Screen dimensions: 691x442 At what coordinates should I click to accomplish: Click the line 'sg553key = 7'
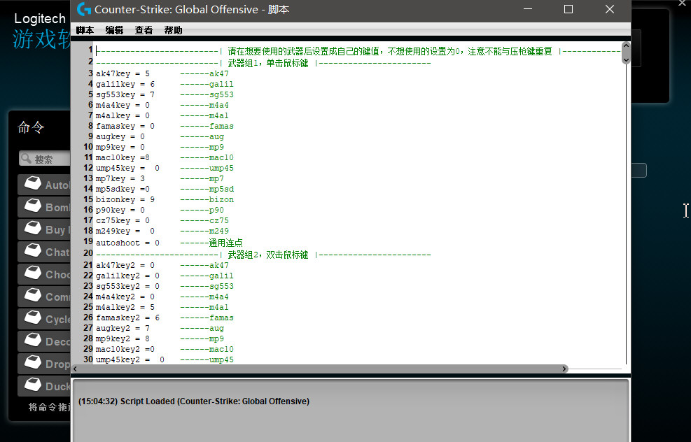pos(125,94)
